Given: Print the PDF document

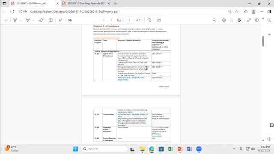Looking at the screenshot, I should click(x=224, y=20).
